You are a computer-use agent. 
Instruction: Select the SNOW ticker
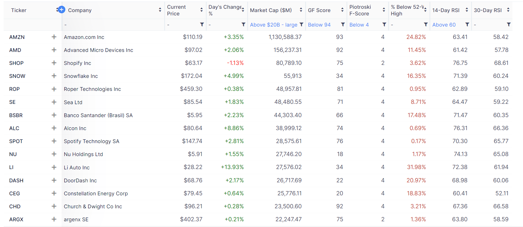pyautogui.click(x=17, y=76)
